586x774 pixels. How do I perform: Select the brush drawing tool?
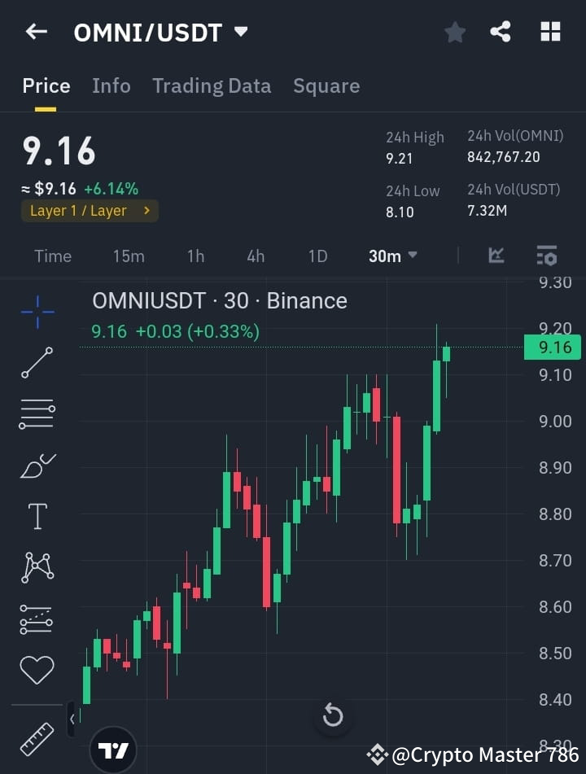click(38, 466)
